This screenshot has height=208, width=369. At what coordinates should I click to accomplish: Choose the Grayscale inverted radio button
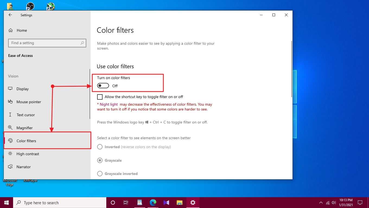tap(100, 174)
